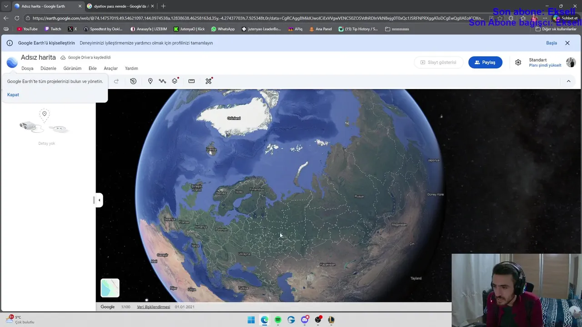Click the Adsız harita title

[x=38, y=58]
